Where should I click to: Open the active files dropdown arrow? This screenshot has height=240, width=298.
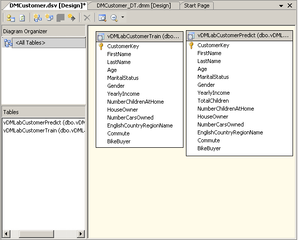281,5
